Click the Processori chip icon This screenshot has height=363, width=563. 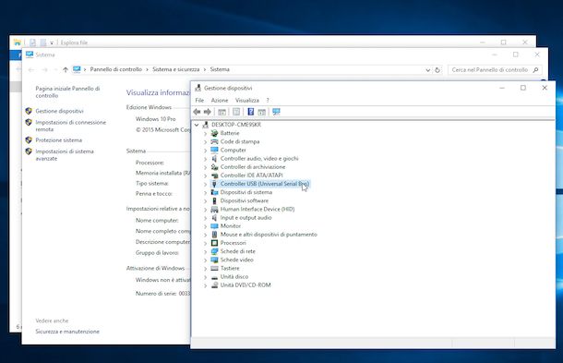click(214, 243)
